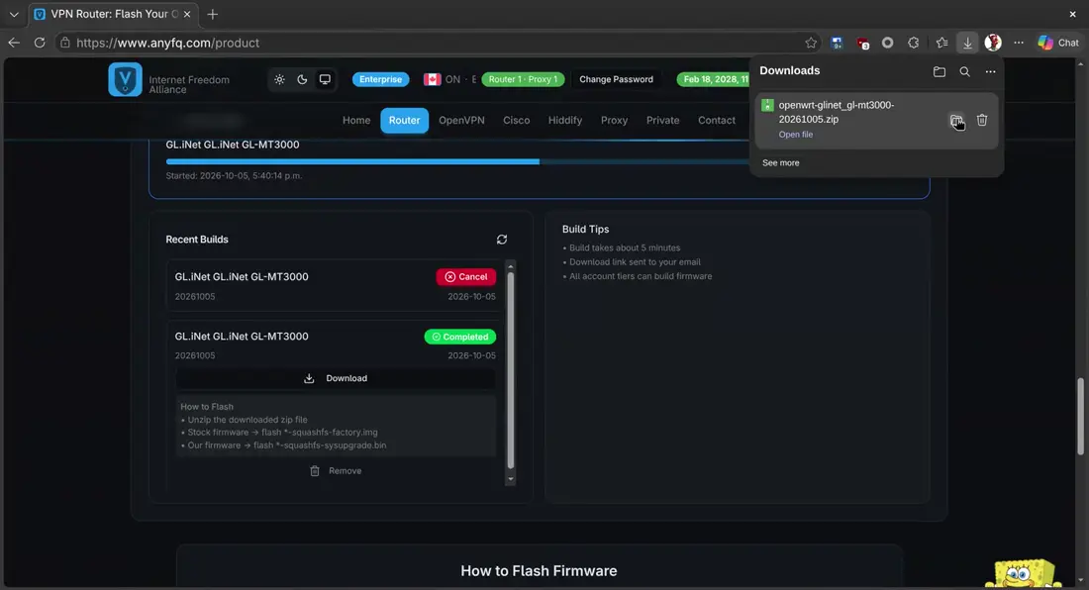Viewport: 1089px width, 590px height.
Task: Go to the OpenVPN nav tab
Action: pos(461,120)
